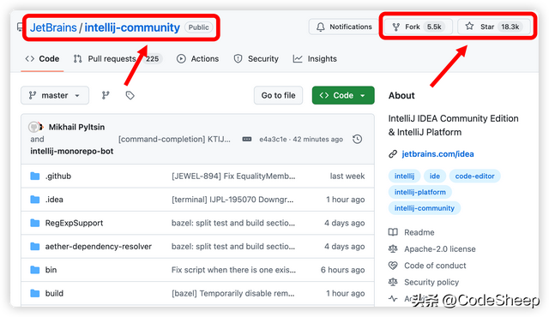The height and width of the screenshot is (317, 549).
Task: Select the intellij-platform topic tag
Action: [420, 192]
